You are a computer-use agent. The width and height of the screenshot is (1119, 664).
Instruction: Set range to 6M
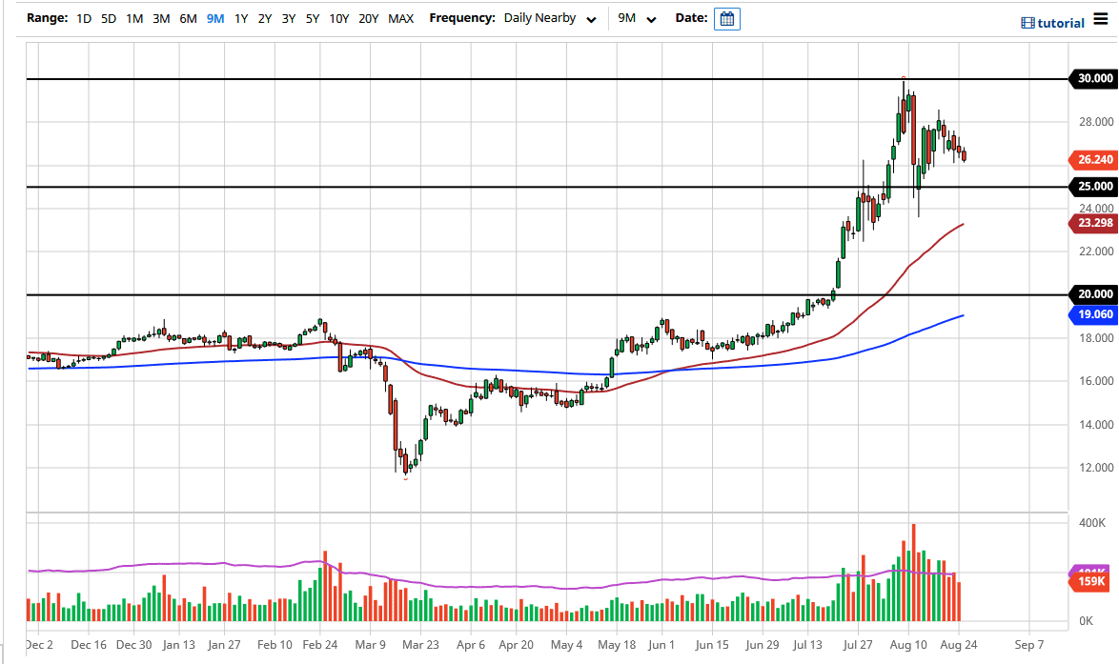coord(188,18)
